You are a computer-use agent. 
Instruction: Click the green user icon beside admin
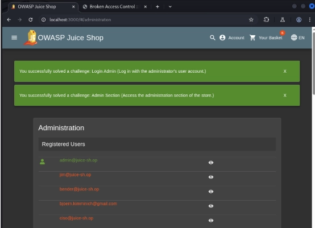coord(42,161)
